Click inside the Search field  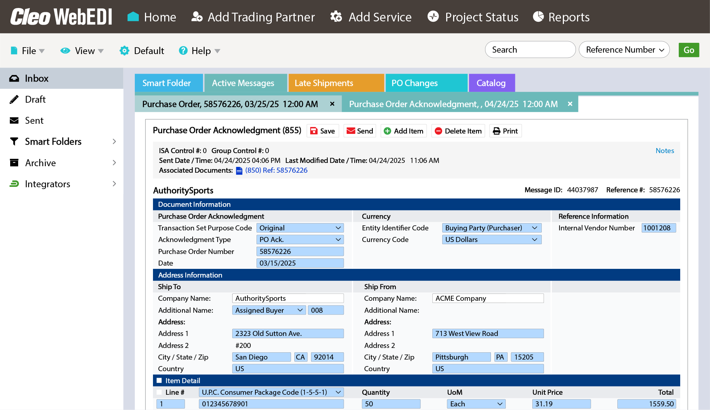click(530, 49)
